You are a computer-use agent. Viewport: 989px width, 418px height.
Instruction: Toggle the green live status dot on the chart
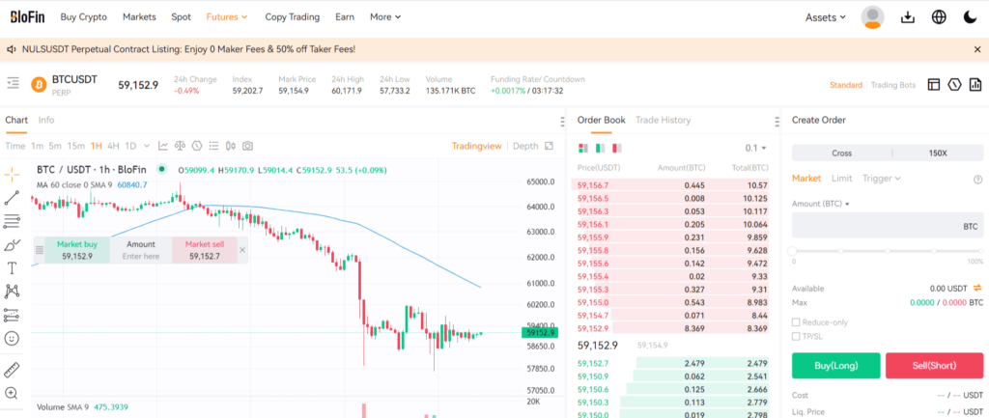tap(161, 169)
